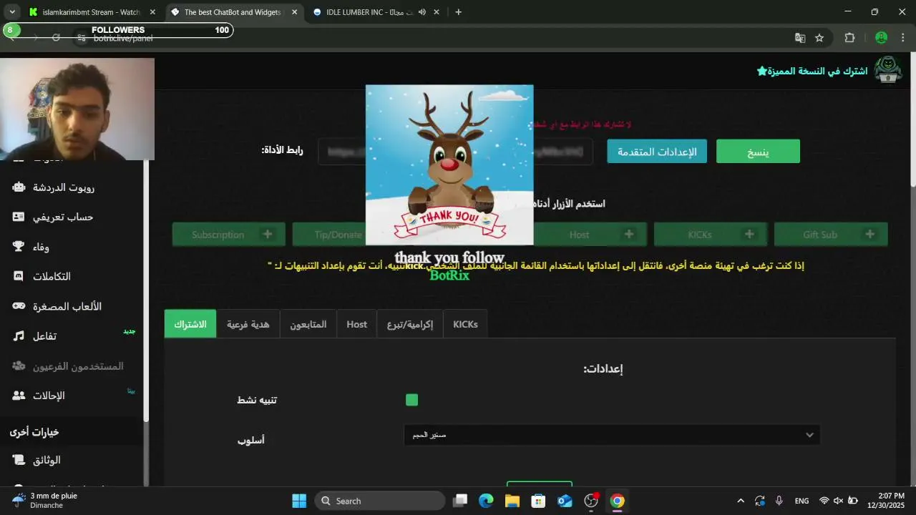Open Microsoft Edge from taskbar
The height and width of the screenshot is (515, 916).
(x=486, y=501)
